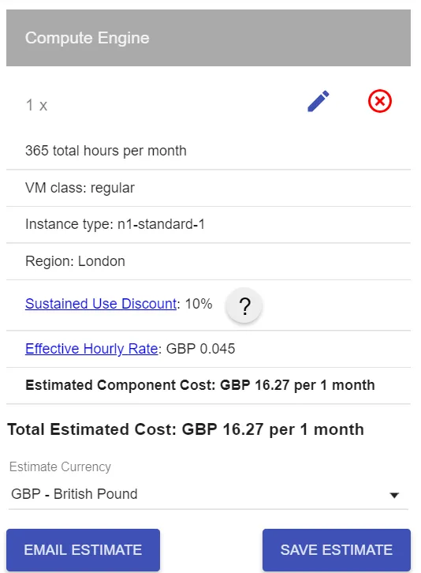Select the Estimated Component Cost line

200,385
